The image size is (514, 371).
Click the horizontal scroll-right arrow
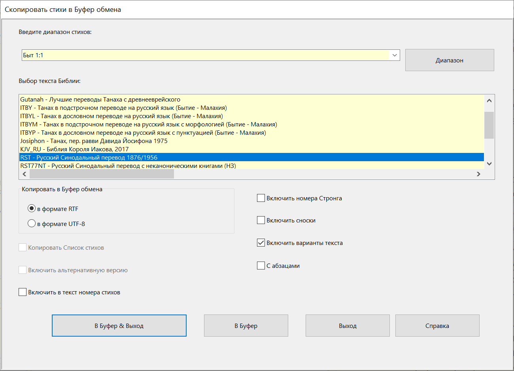(479, 174)
